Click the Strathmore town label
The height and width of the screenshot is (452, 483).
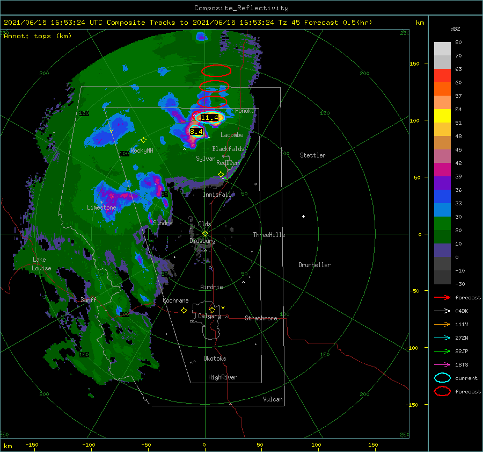pyautogui.click(x=261, y=318)
